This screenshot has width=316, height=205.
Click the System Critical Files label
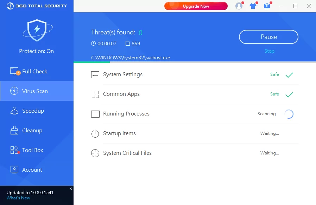point(127,153)
